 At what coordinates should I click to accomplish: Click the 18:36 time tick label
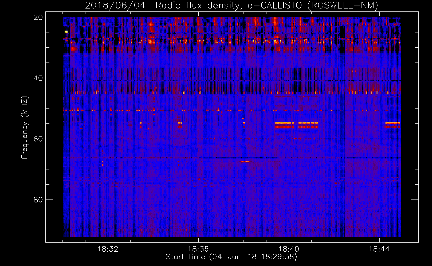coord(198,249)
